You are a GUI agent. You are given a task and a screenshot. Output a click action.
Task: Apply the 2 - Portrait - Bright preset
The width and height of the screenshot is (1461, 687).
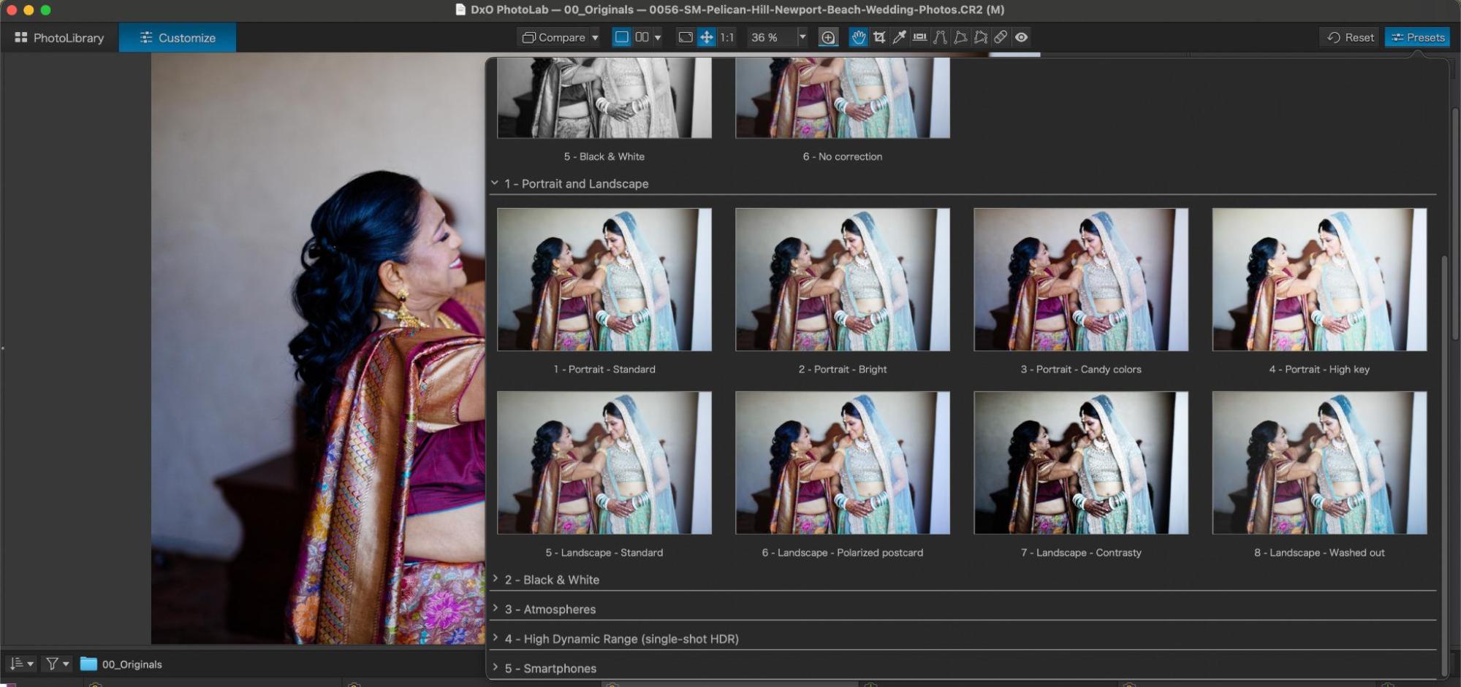pyautogui.click(x=843, y=280)
